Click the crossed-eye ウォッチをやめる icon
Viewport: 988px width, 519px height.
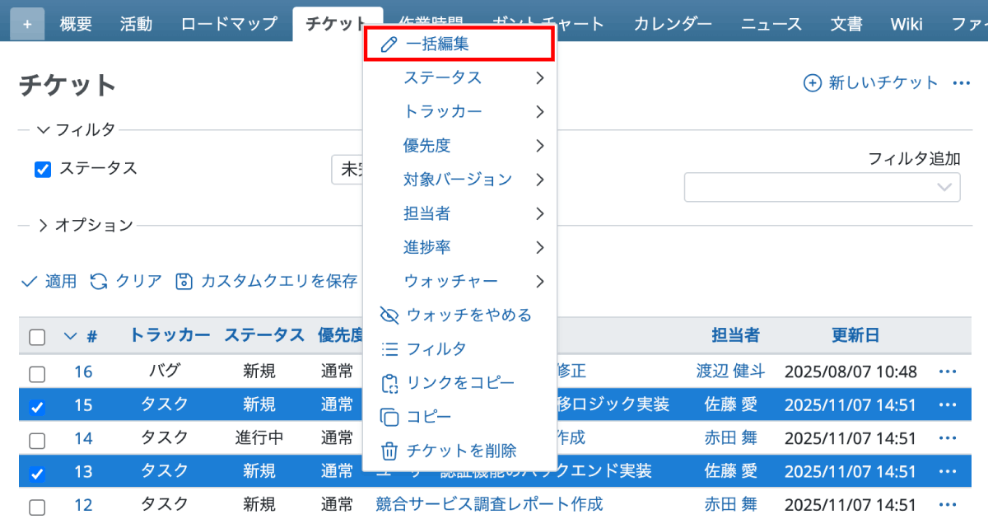tap(389, 315)
